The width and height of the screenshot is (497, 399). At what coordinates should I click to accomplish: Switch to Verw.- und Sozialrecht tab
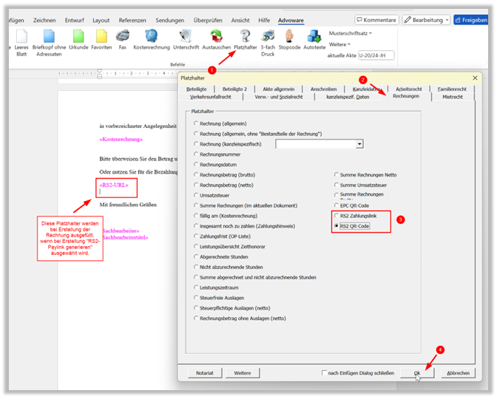279,97
